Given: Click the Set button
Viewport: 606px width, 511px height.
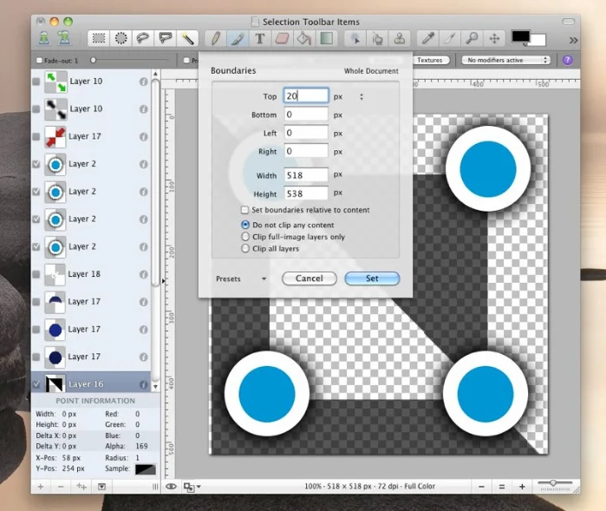Looking at the screenshot, I should pos(372,278).
